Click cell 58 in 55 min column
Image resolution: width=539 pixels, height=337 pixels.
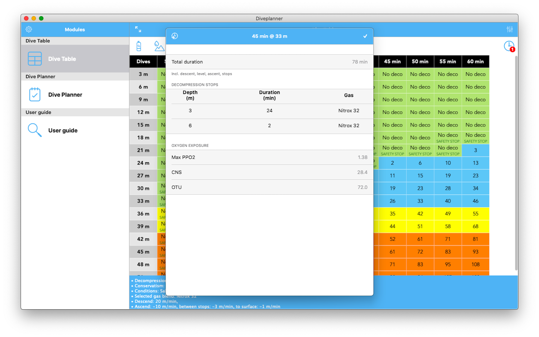tap(448, 227)
